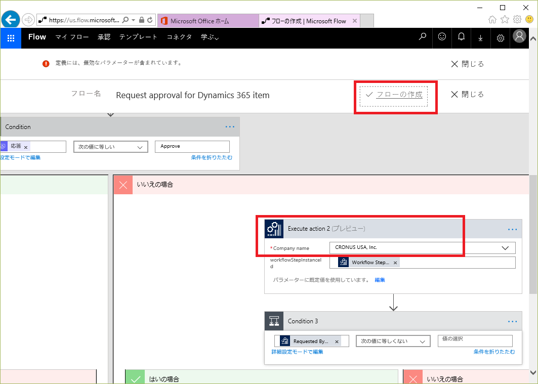
Task: Click フローの作成 button to create flow
Action: coord(394,96)
